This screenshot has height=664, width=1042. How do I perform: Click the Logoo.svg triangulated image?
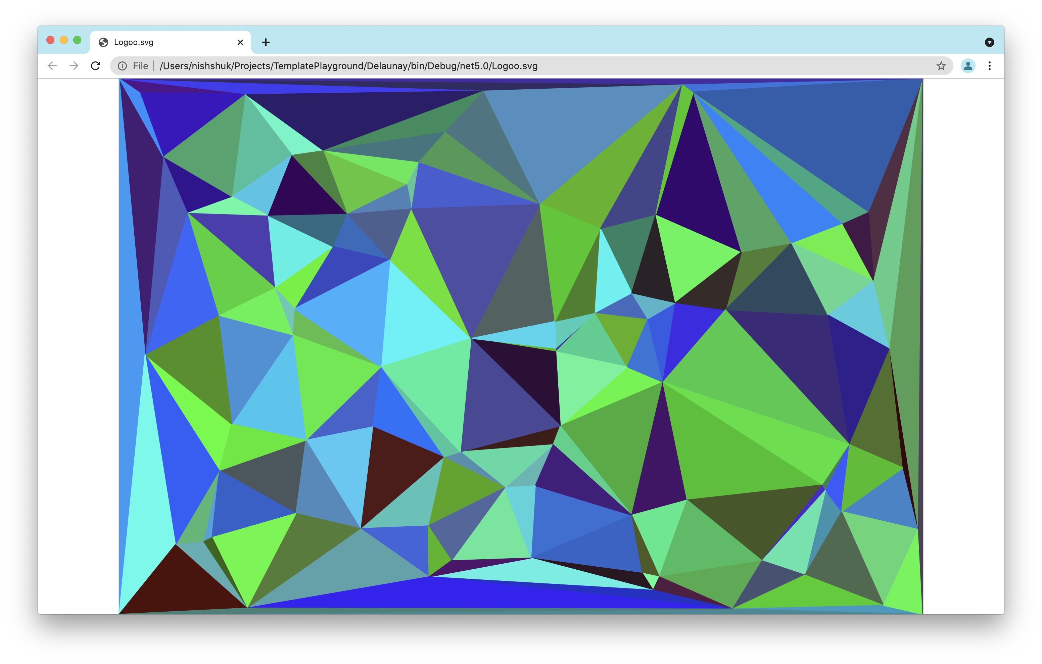[521, 346]
